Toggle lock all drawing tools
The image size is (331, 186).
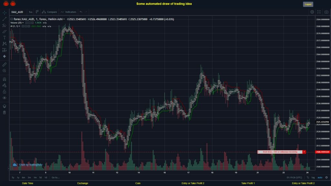5,92
